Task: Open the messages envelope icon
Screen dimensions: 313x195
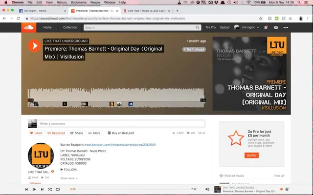Action: pos(276,28)
